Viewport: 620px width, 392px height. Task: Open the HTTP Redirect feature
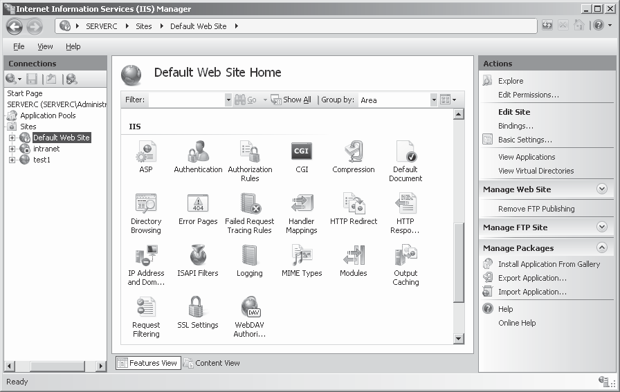[x=354, y=209]
